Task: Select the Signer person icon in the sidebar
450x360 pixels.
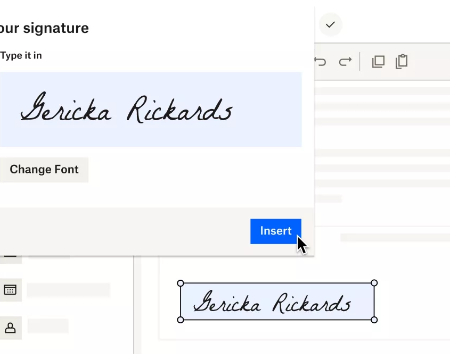Action: point(11,328)
